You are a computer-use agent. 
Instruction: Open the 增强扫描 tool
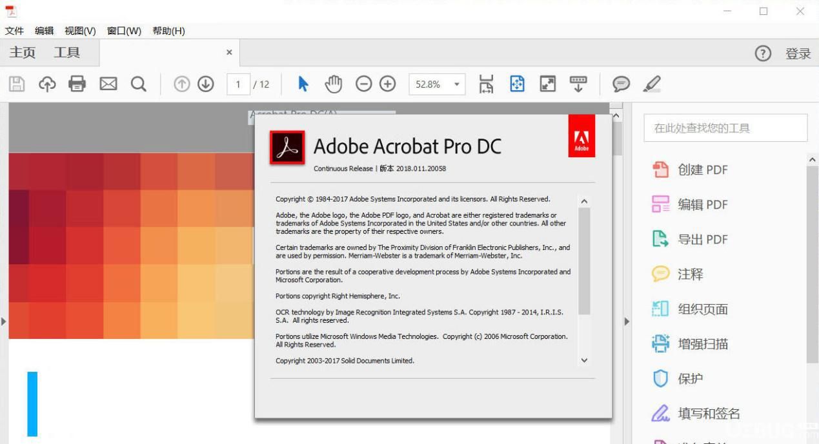click(690, 343)
